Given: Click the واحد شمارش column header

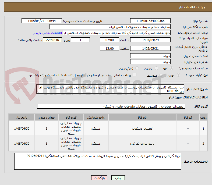Looking at the screenshot, I should click(96, 118).
